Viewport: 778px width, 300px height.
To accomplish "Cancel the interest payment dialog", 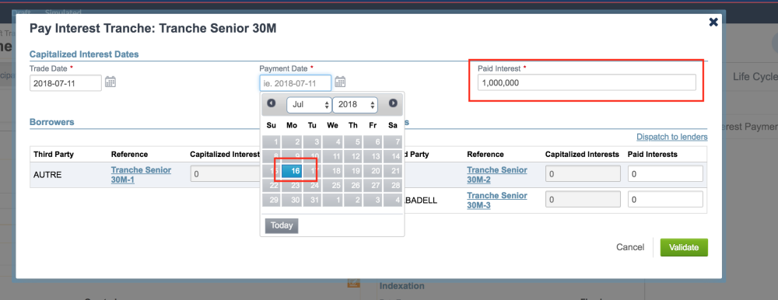I will pos(630,247).
